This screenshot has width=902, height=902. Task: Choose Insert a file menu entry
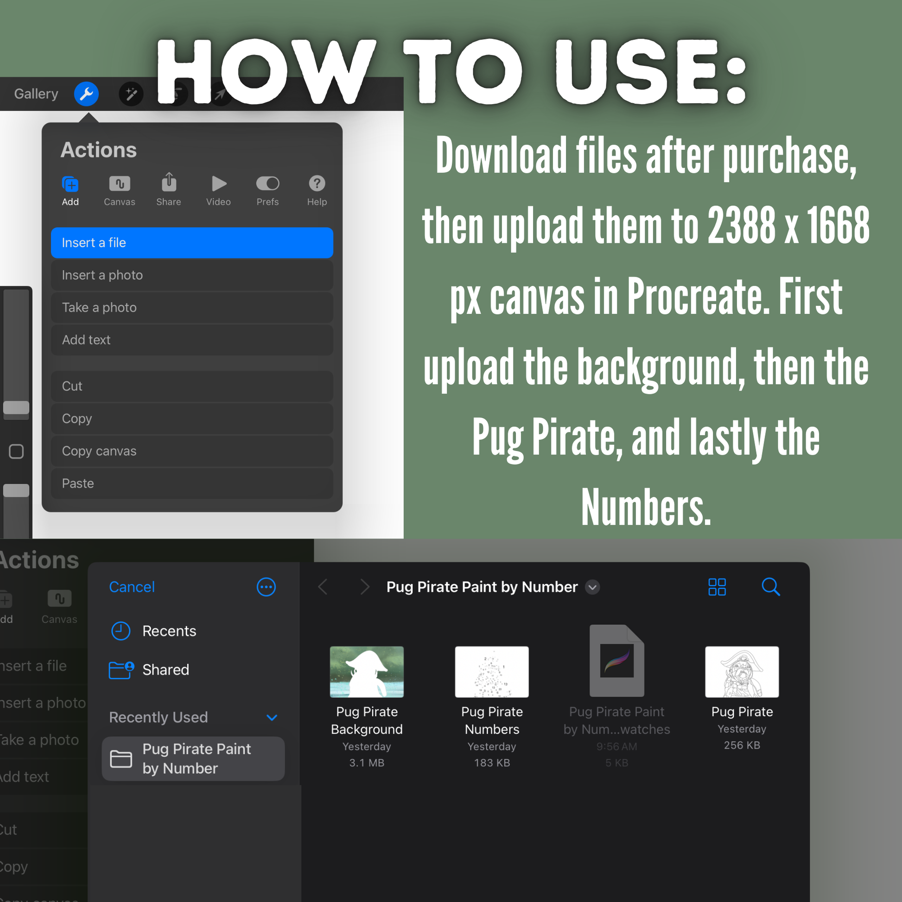[x=192, y=243]
